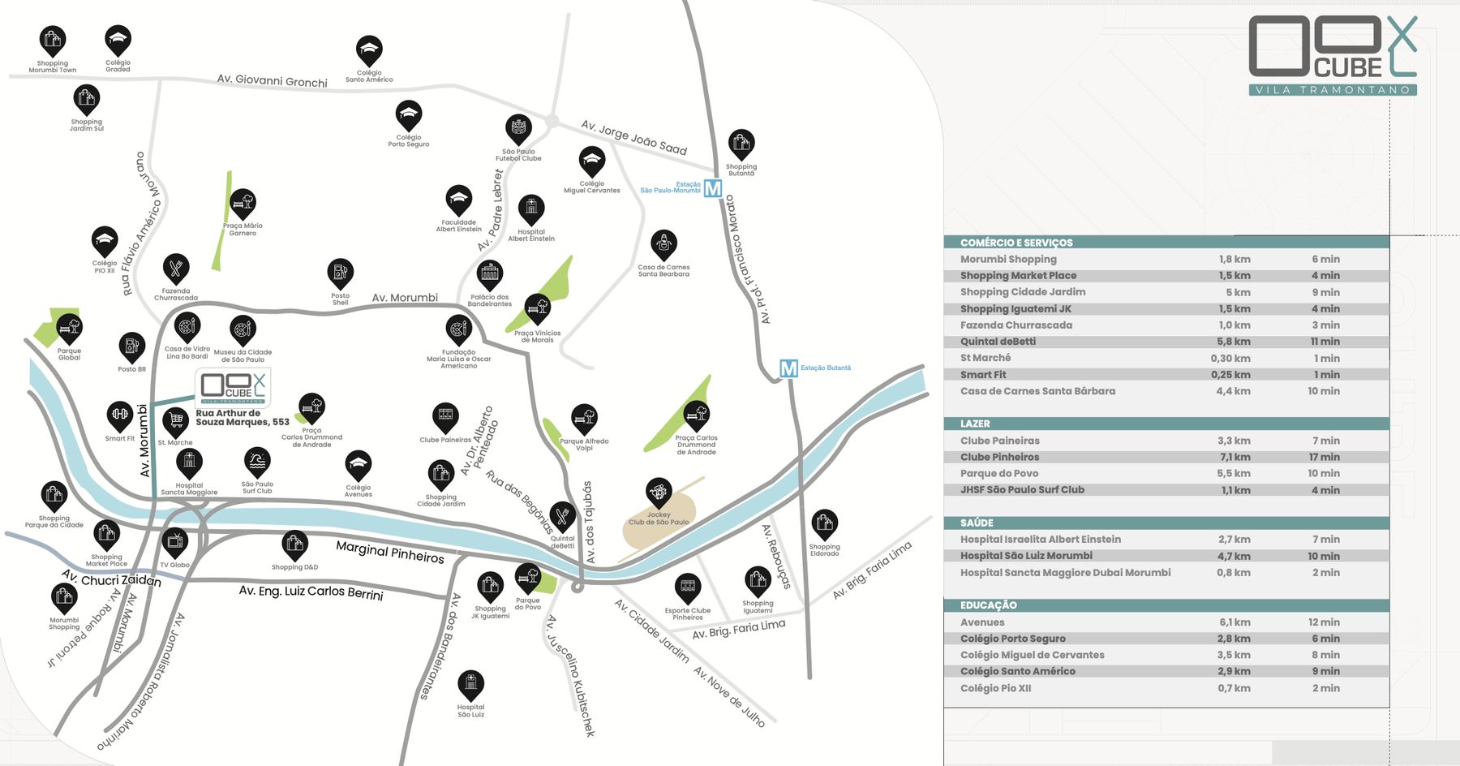This screenshot has width=1460, height=766.
Task: Click the Parque do Povo map pin
Action: pyautogui.click(x=528, y=579)
